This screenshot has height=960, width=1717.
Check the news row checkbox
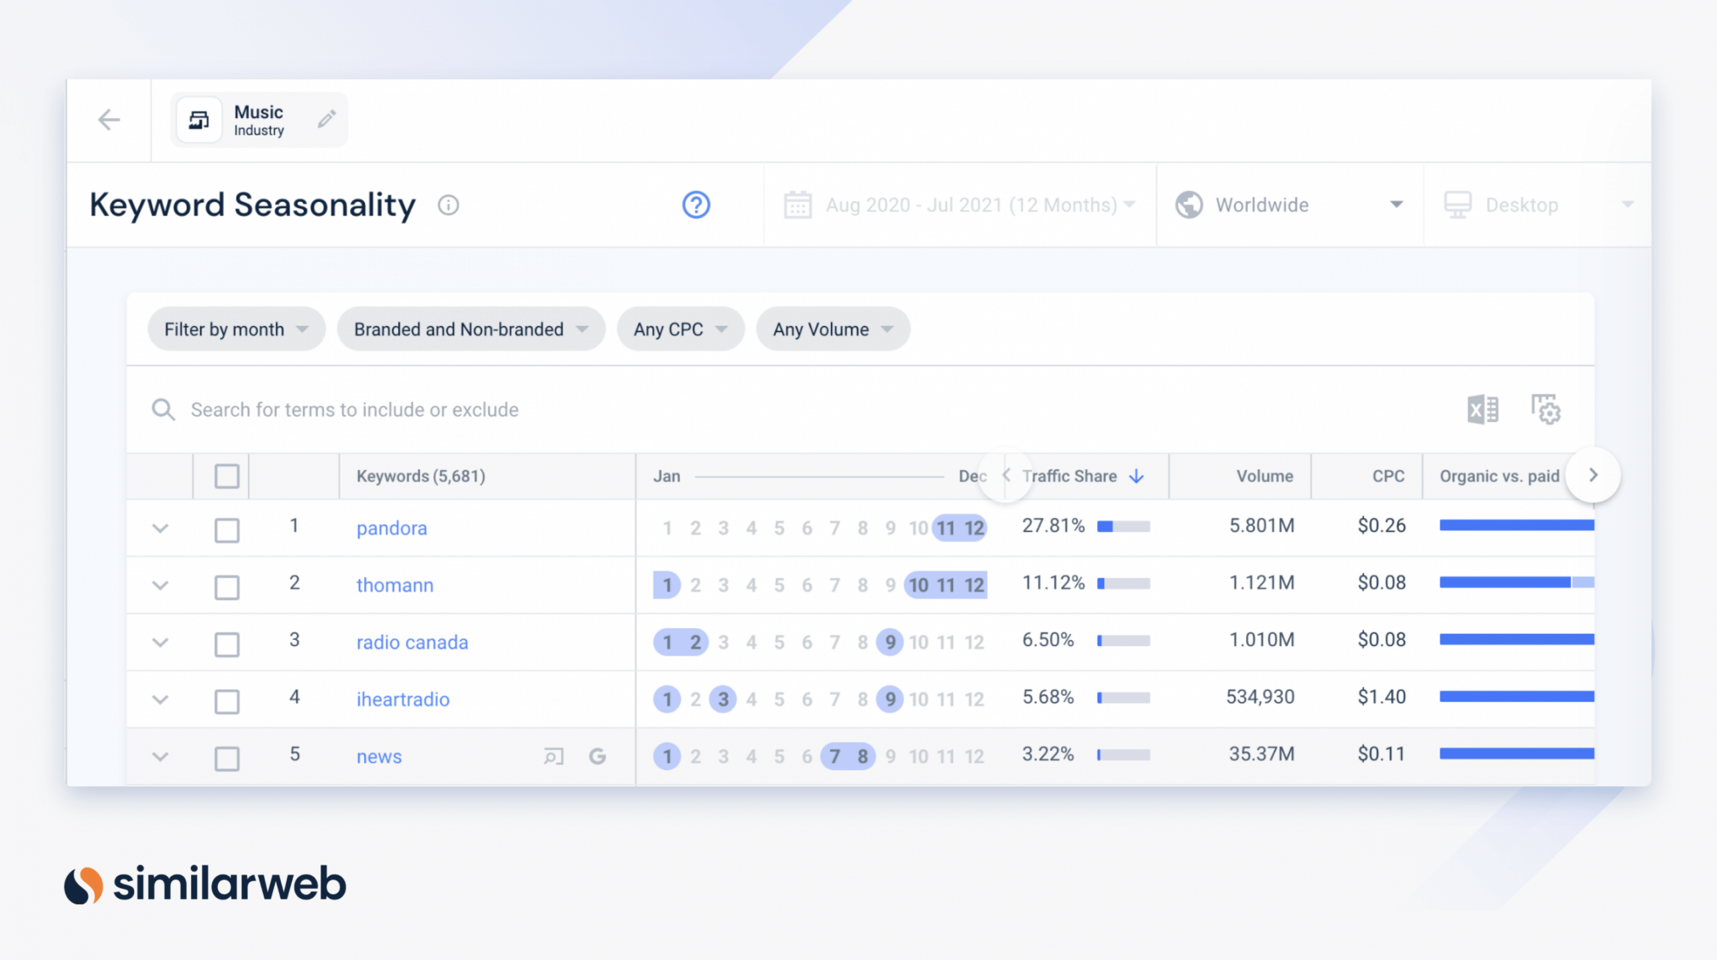pyautogui.click(x=227, y=759)
